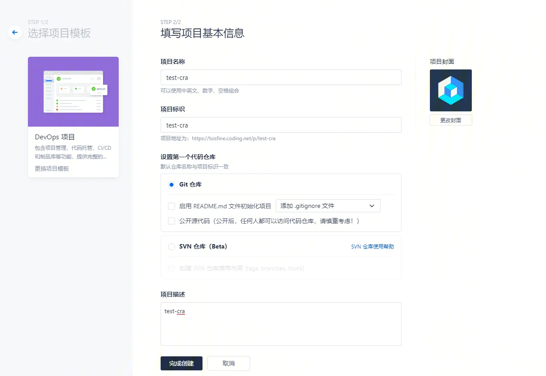Screen dimensions: 546x376
Task: Select the SVN 仓库 (Beta) radio button
Action: tap(172, 247)
